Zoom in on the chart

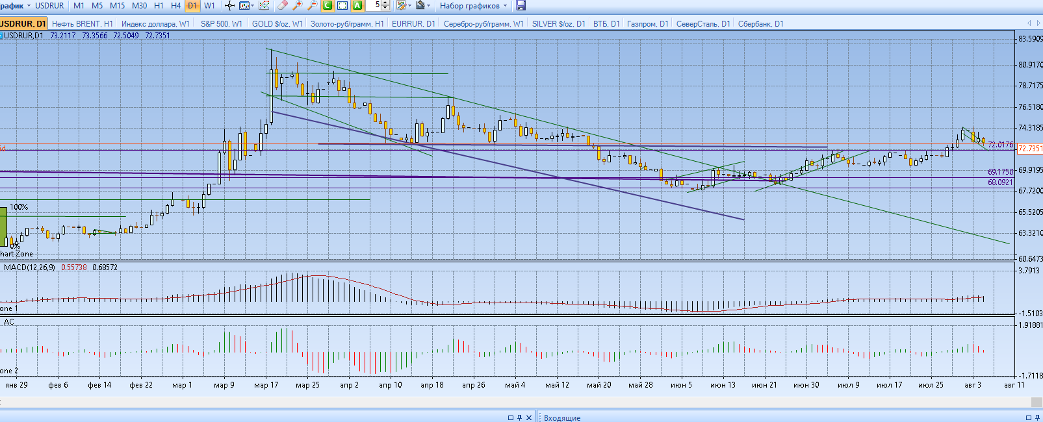(x=297, y=6)
